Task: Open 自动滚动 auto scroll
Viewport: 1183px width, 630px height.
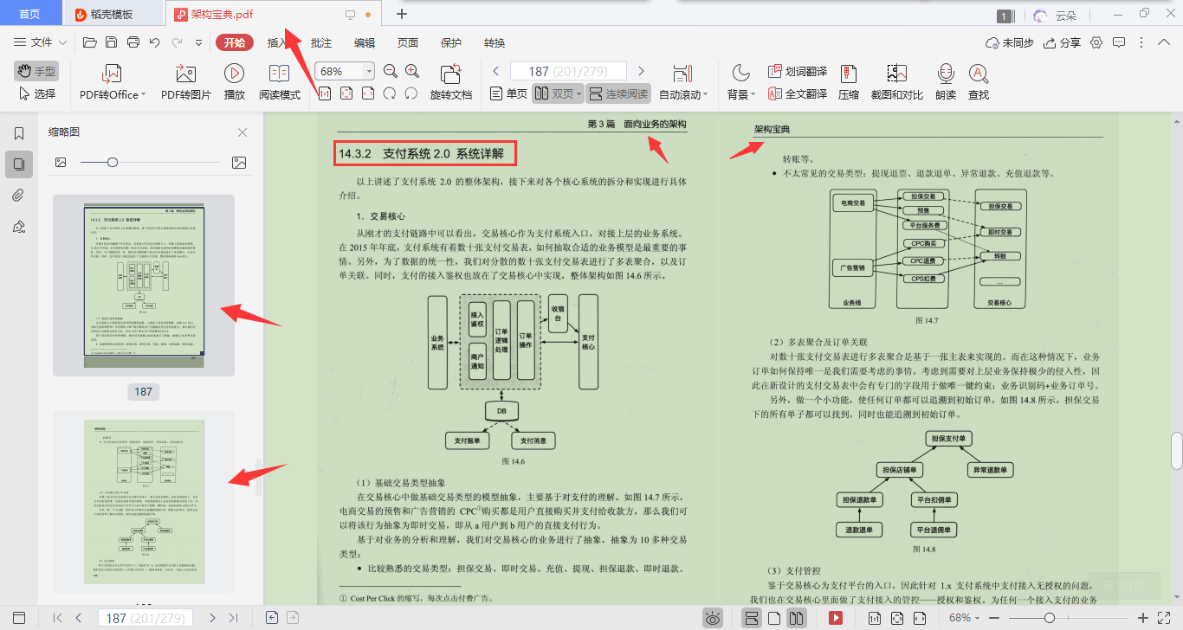Action: point(683,83)
